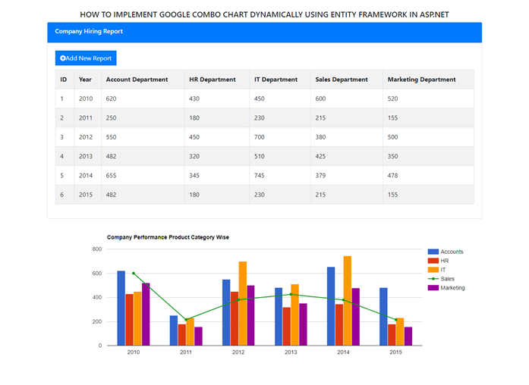Click year 2012 in the table
The height and width of the screenshot is (385, 529).
click(86, 137)
